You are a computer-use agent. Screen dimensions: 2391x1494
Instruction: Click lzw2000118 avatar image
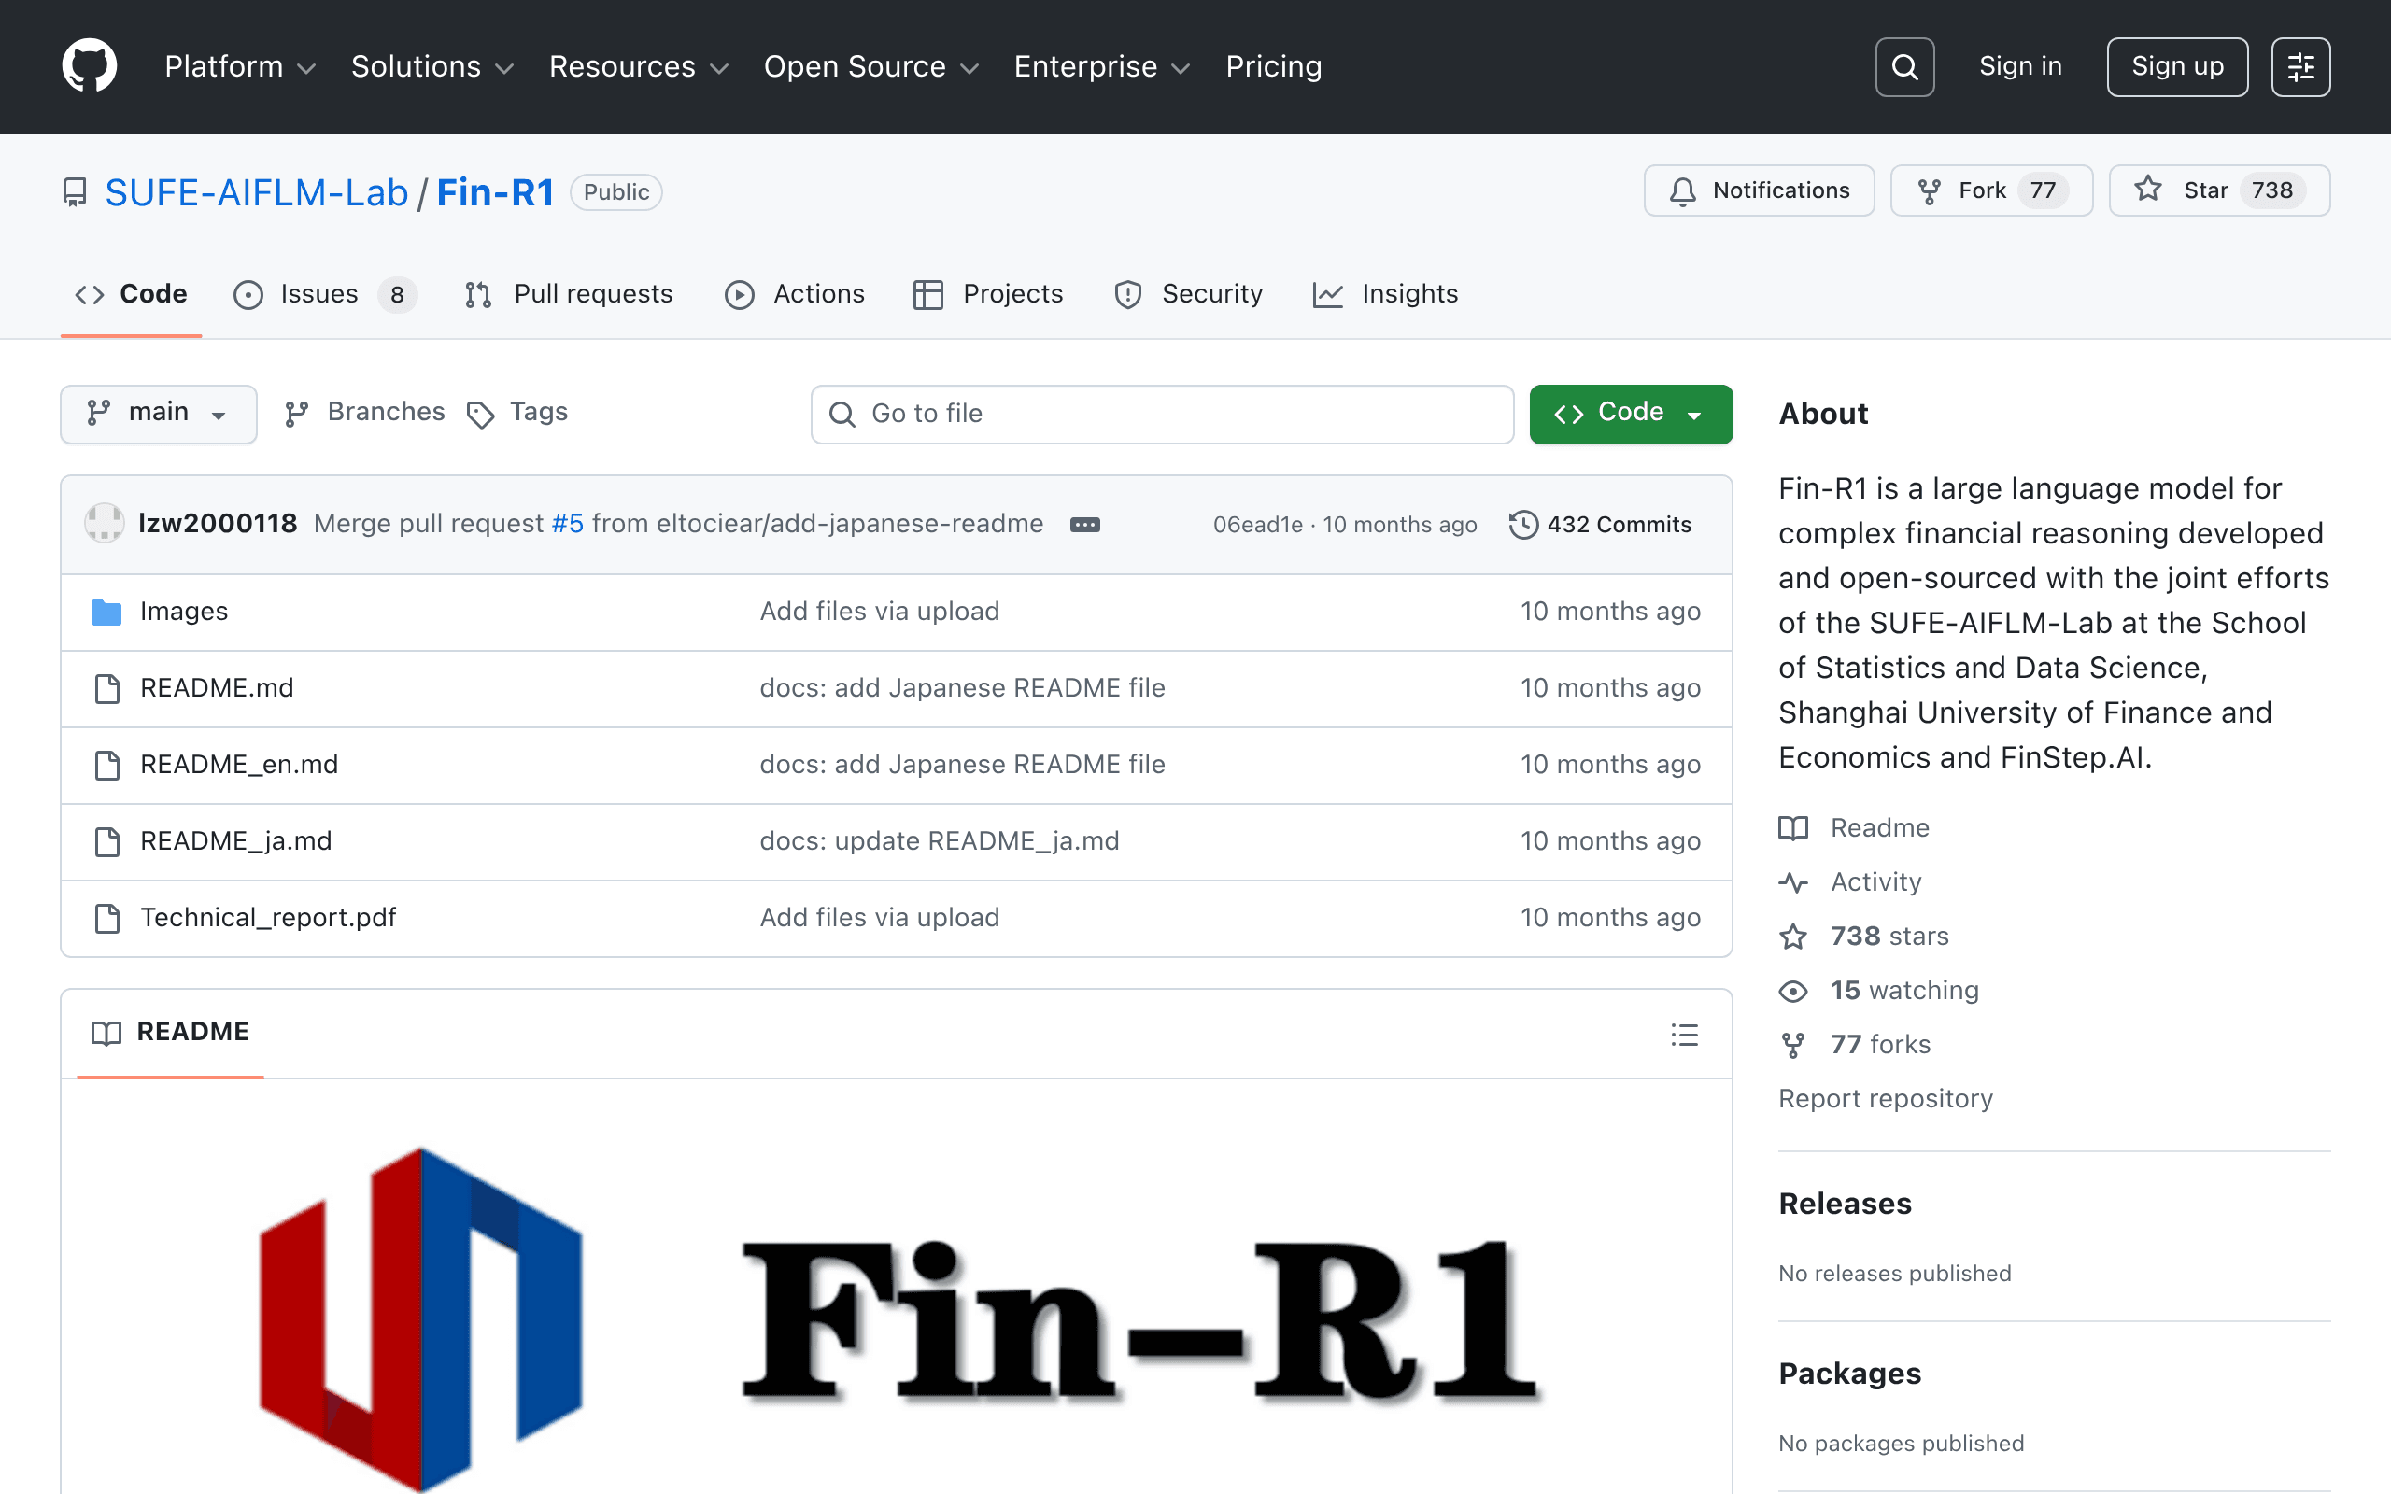coord(104,524)
